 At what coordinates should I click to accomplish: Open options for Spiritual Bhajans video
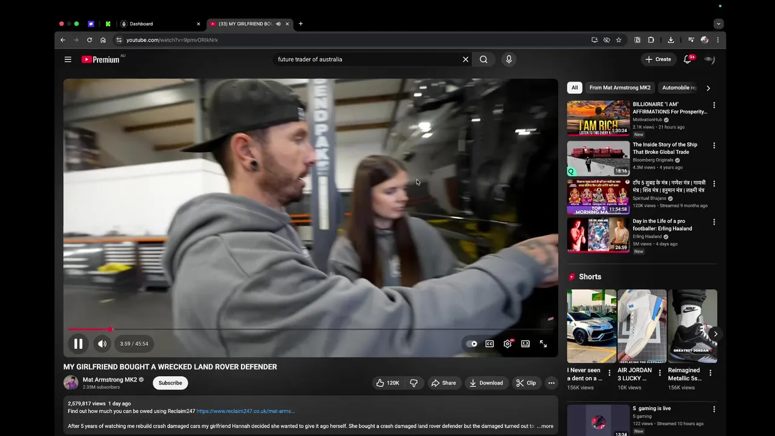[714, 183]
